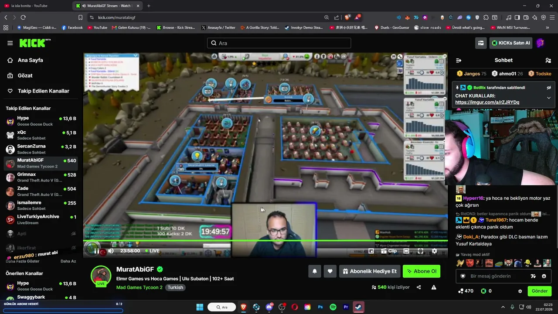Open Windows Start menu

tap(200, 307)
